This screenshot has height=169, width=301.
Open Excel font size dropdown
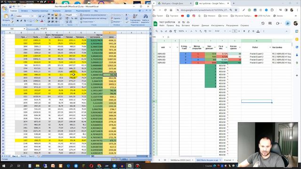pyautogui.click(x=37, y=16)
